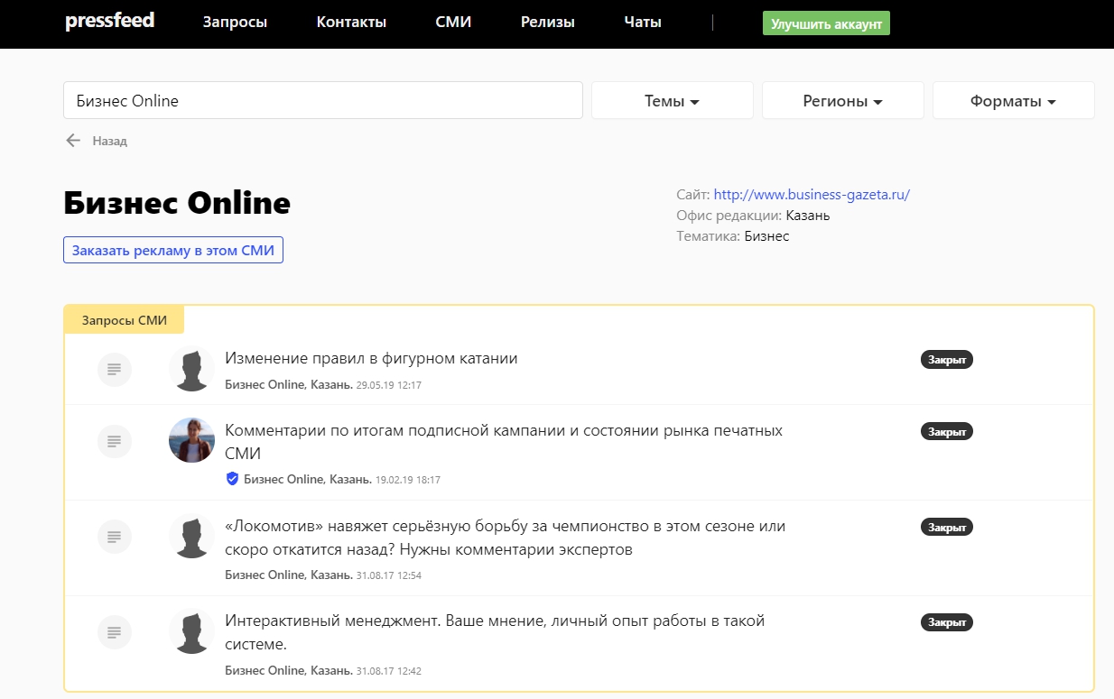Image resolution: width=1114 pixels, height=699 pixels.
Task: Expand the Регионы filter dropdown
Action: [842, 101]
